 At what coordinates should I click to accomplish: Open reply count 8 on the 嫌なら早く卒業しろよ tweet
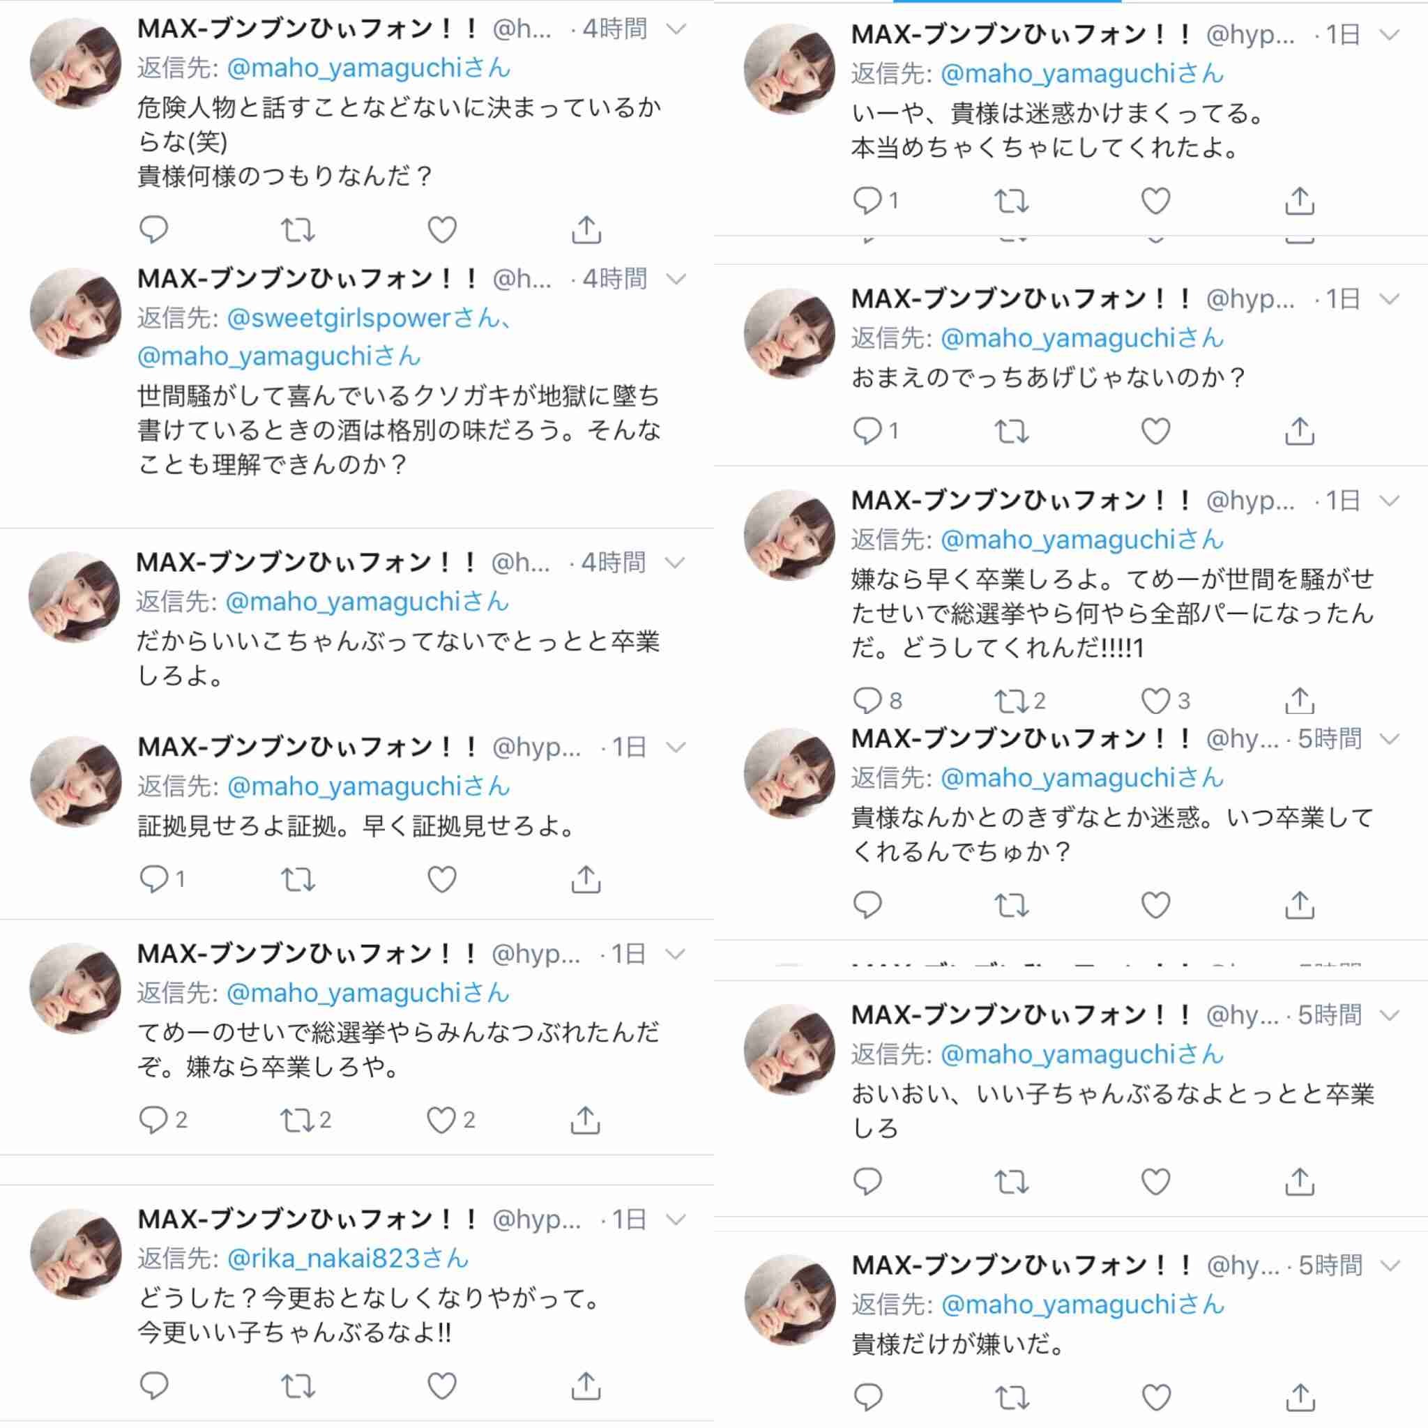tap(877, 700)
